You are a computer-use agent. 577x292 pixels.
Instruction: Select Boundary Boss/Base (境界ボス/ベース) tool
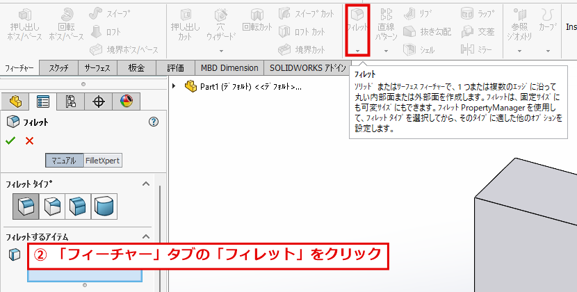pyautogui.click(x=124, y=49)
